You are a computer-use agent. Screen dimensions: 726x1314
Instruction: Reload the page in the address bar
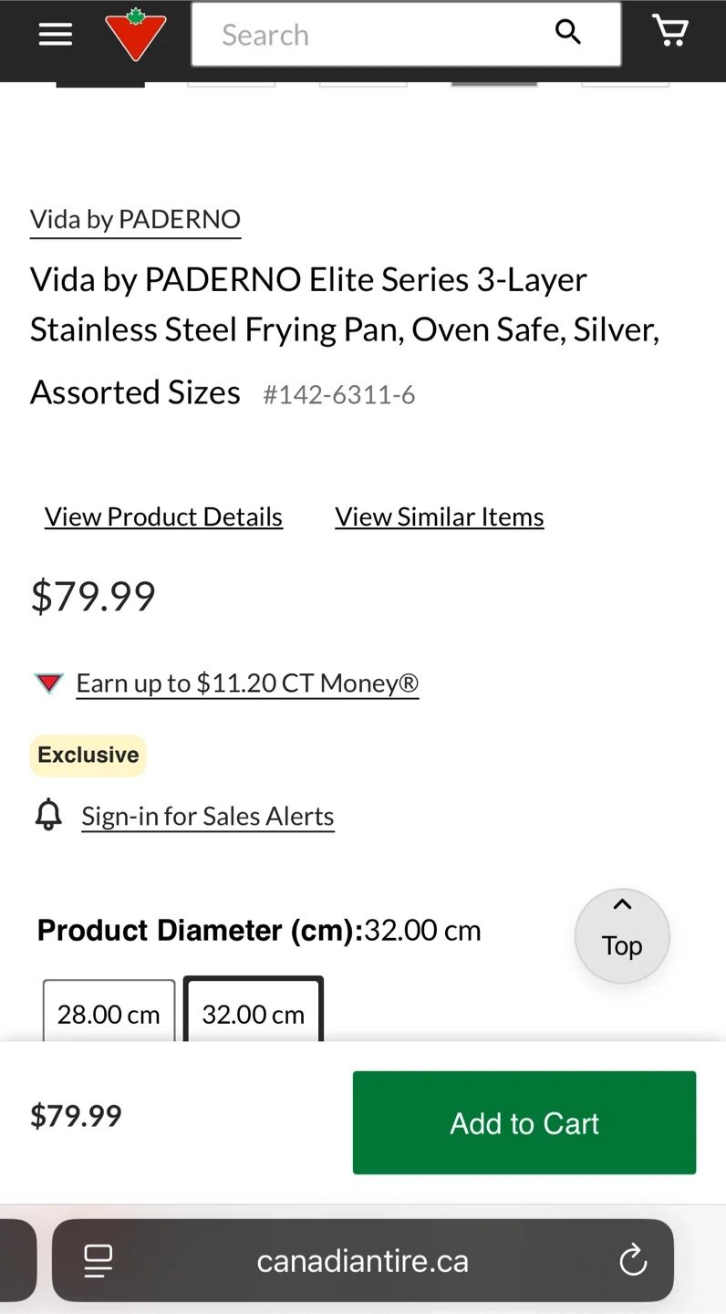(633, 1261)
